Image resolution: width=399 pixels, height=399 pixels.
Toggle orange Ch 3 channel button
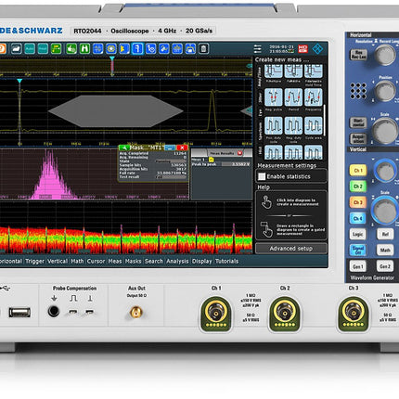tap(358, 202)
